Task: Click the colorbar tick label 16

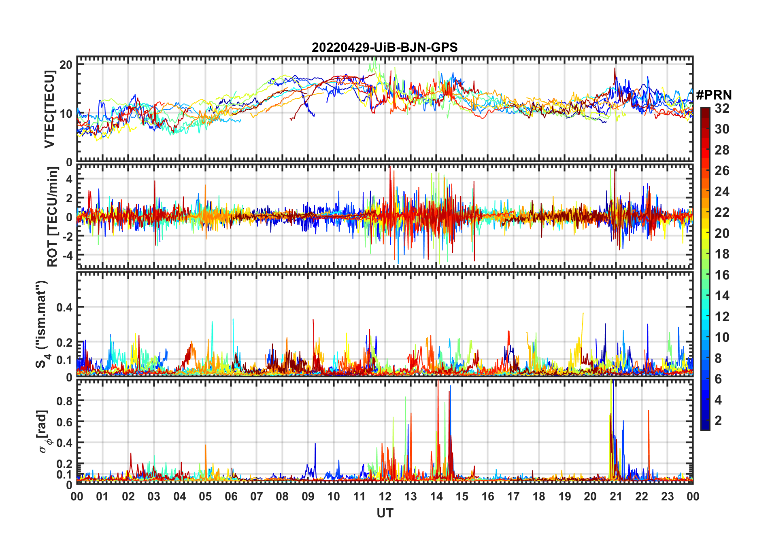Action: click(722, 275)
